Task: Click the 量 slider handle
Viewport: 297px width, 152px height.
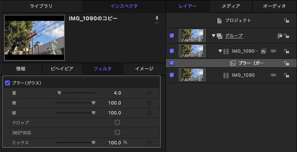Action: 59,93
